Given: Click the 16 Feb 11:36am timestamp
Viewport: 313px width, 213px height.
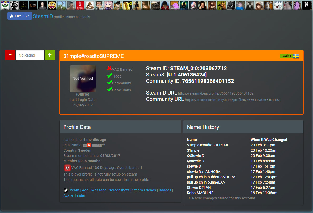Looking at the screenshot, I should 264,193.
